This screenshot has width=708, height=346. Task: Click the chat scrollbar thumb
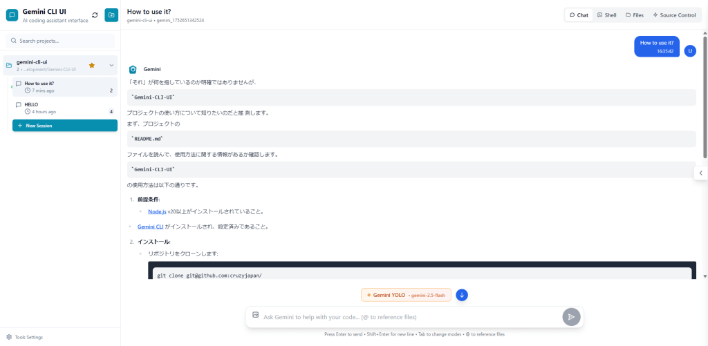click(705, 97)
